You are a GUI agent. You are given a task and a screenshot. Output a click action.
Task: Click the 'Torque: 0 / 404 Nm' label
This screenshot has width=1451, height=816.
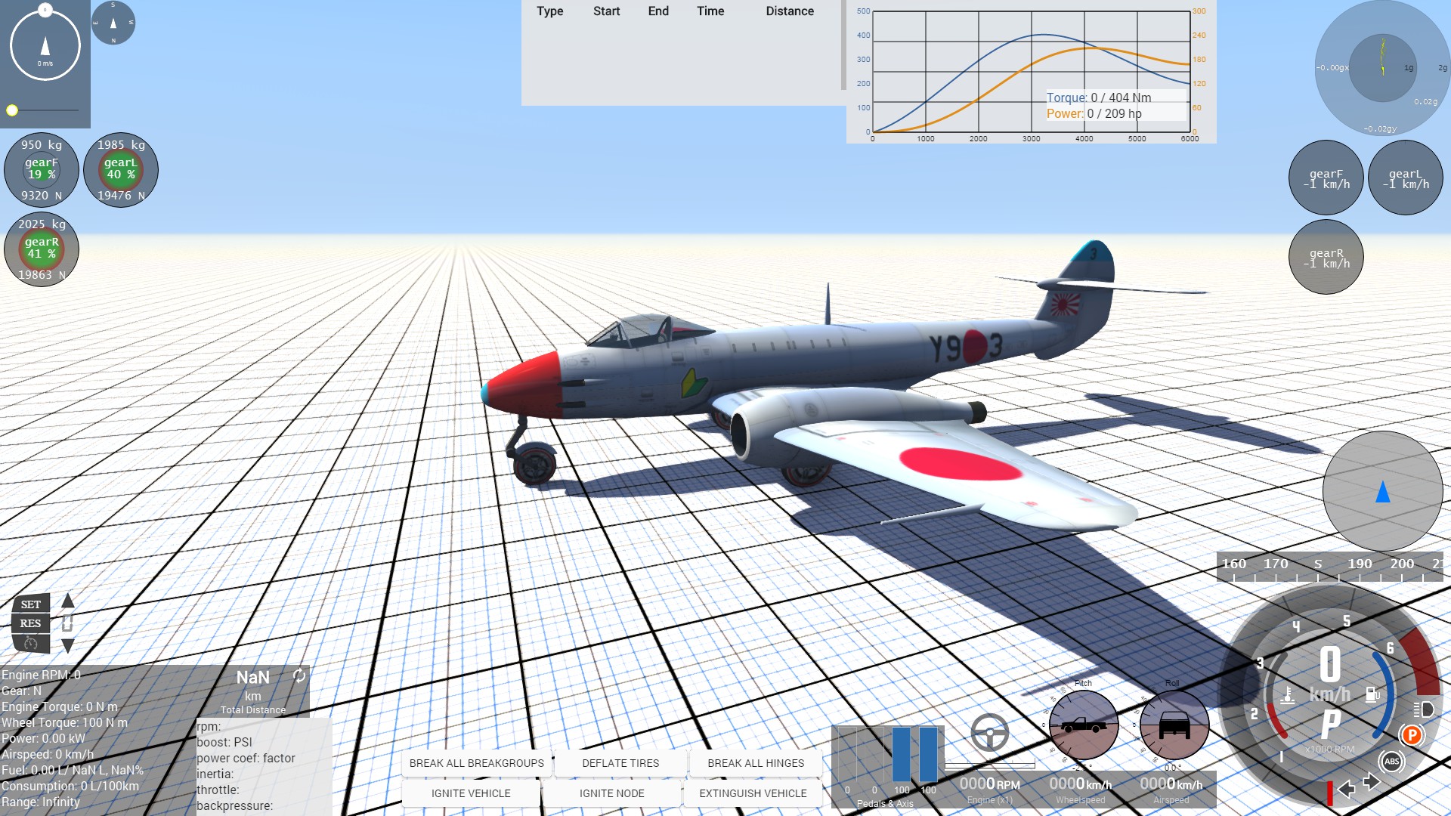click(1099, 97)
